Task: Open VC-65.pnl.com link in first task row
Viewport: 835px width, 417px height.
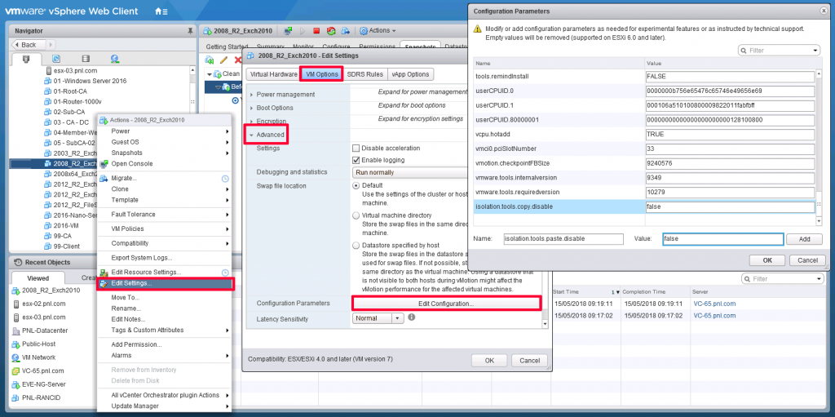Action: coord(714,304)
